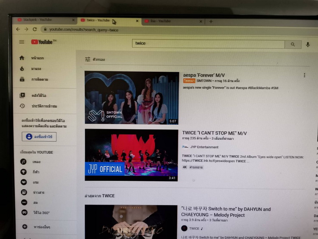Visit the SMTOWN channel link
The height and width of the screenshot is (239, 318).
(x=204, y=81)
